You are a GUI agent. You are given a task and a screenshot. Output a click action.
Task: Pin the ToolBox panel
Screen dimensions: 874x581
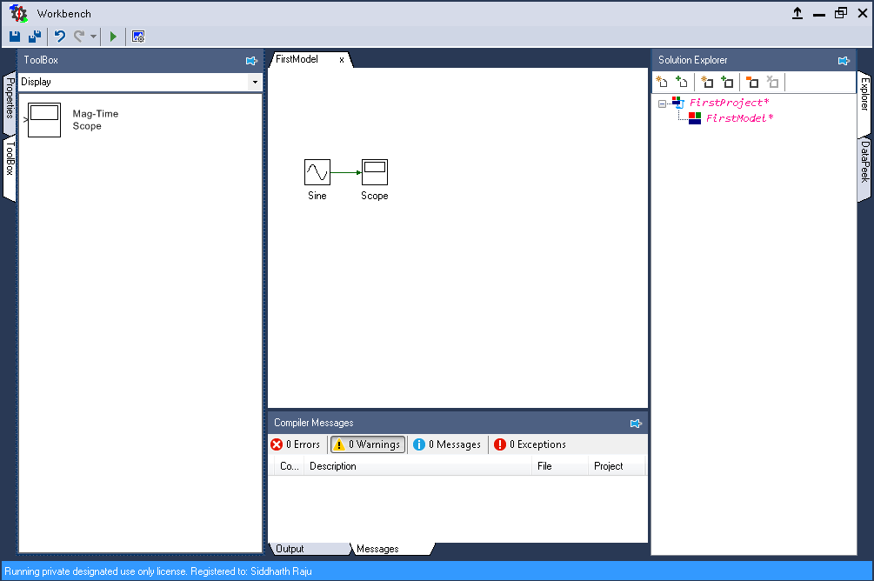coord(251,60)
